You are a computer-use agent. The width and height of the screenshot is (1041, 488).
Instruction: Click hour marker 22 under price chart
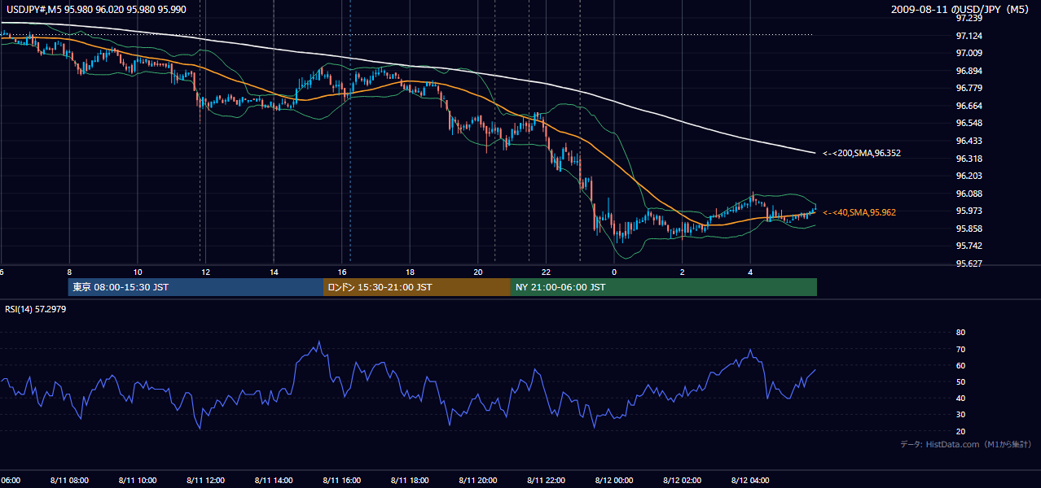(x=546, y=272)
